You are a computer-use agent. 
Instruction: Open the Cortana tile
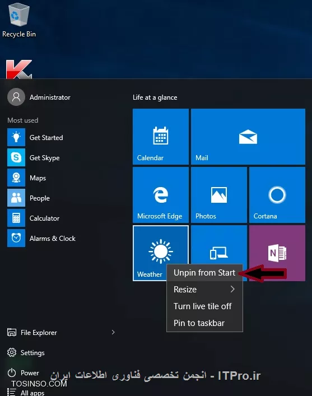(277, 195)
